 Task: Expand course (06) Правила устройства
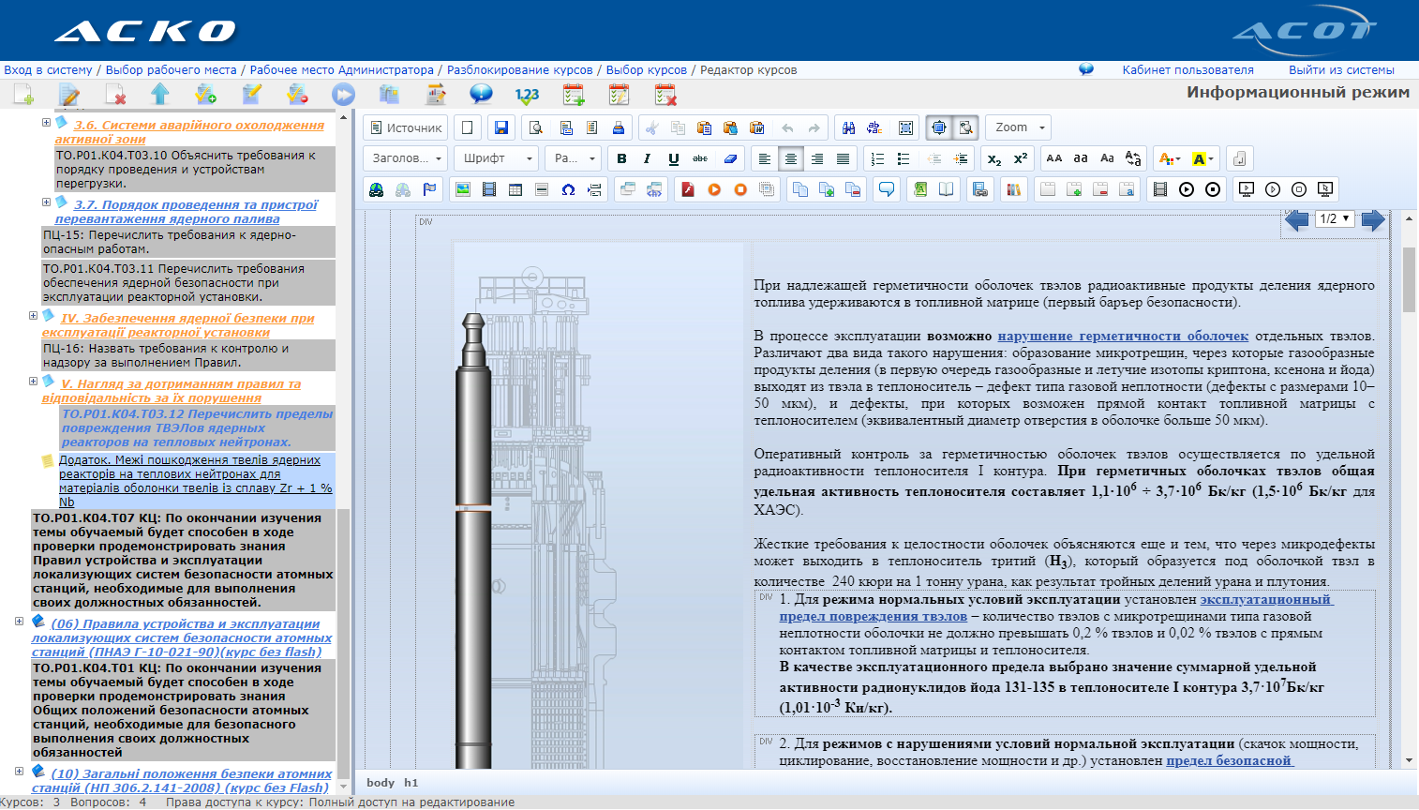click(x=20, y=621)
